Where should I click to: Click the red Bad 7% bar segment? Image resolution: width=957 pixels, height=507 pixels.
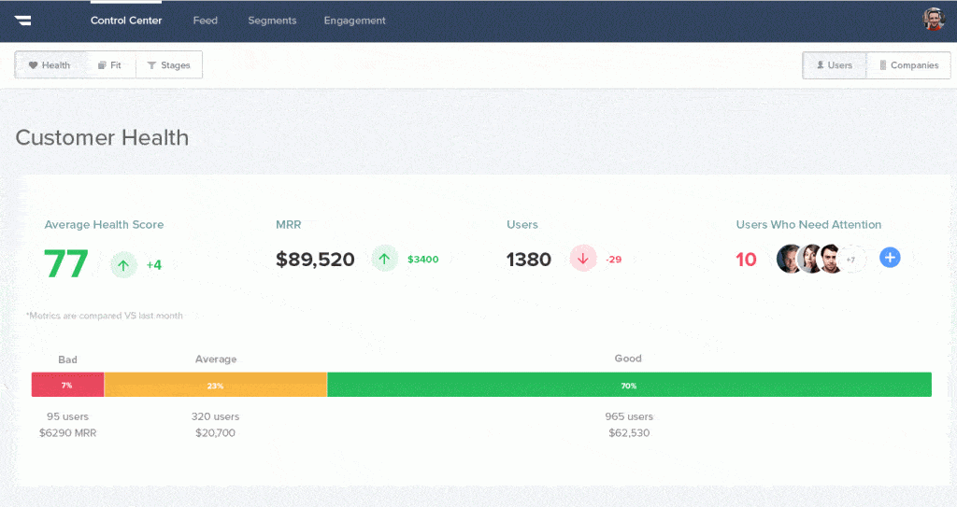(x=67, y=385)
